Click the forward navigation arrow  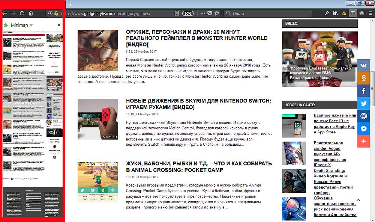click(x=13, y=14)
